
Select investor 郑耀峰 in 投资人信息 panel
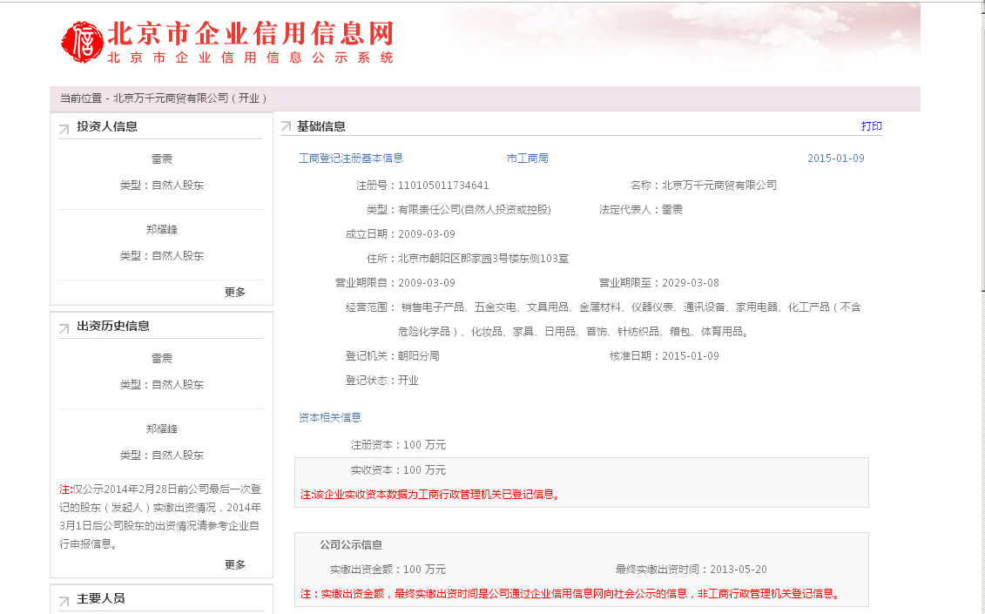pyautogui.click(x=162, y=230)
